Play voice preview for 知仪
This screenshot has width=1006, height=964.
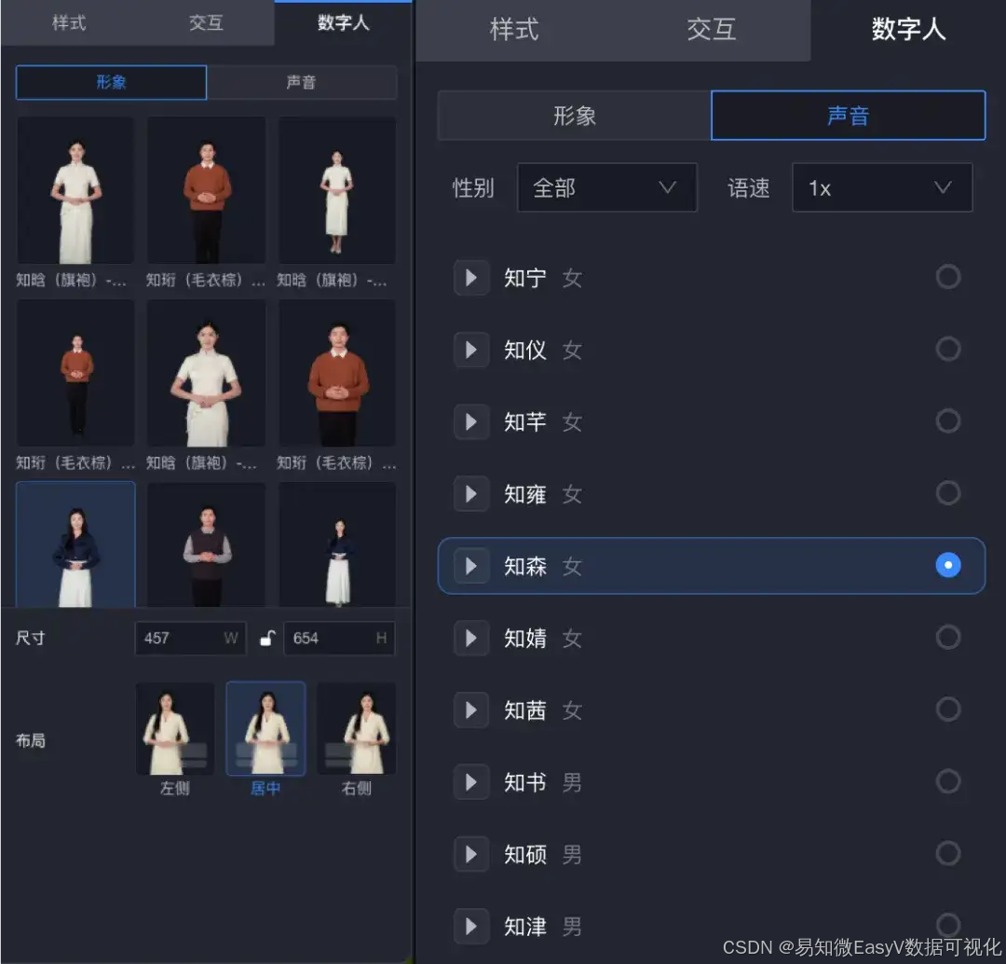[471, 350]
